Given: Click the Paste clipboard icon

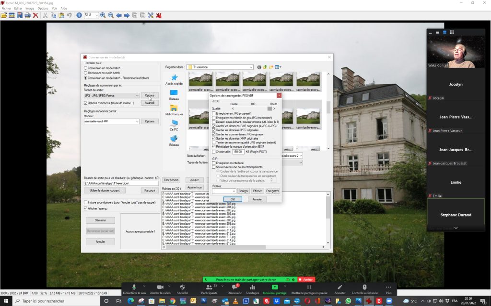Looking at the screenshot, I should coord(61,15).
